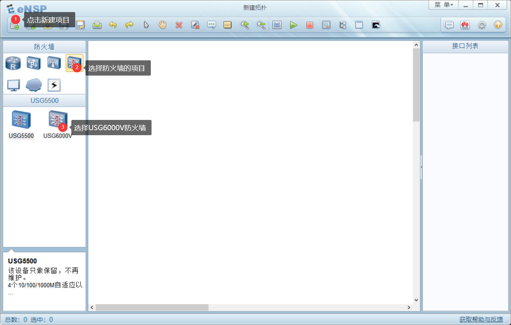Click the vertical scrollbar thumb

[416, 85]
